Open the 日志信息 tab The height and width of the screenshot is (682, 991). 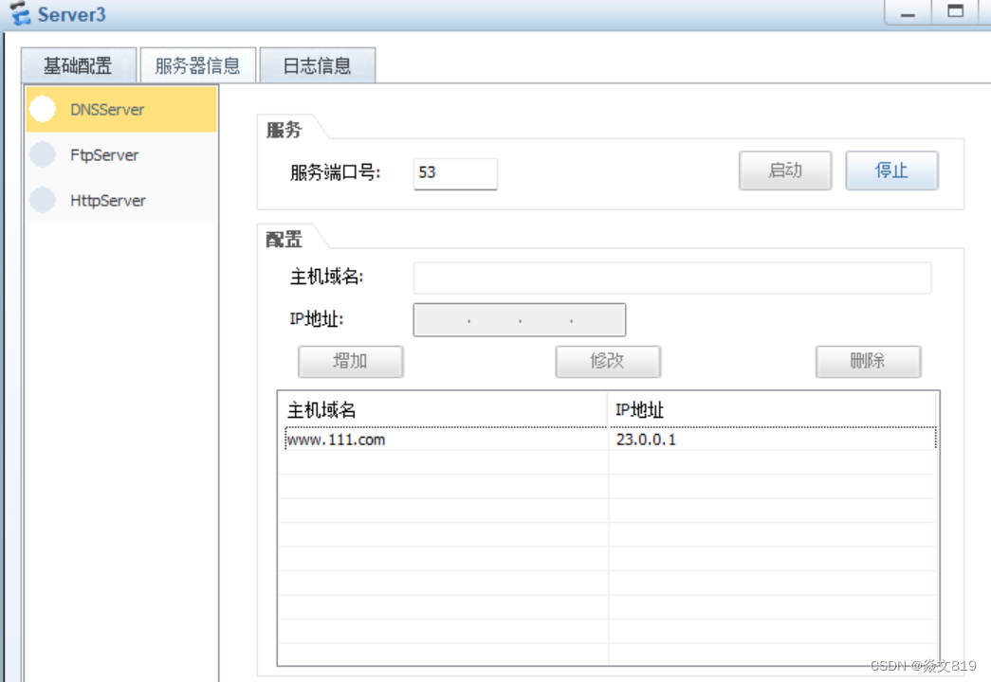[x=318, y=65]
